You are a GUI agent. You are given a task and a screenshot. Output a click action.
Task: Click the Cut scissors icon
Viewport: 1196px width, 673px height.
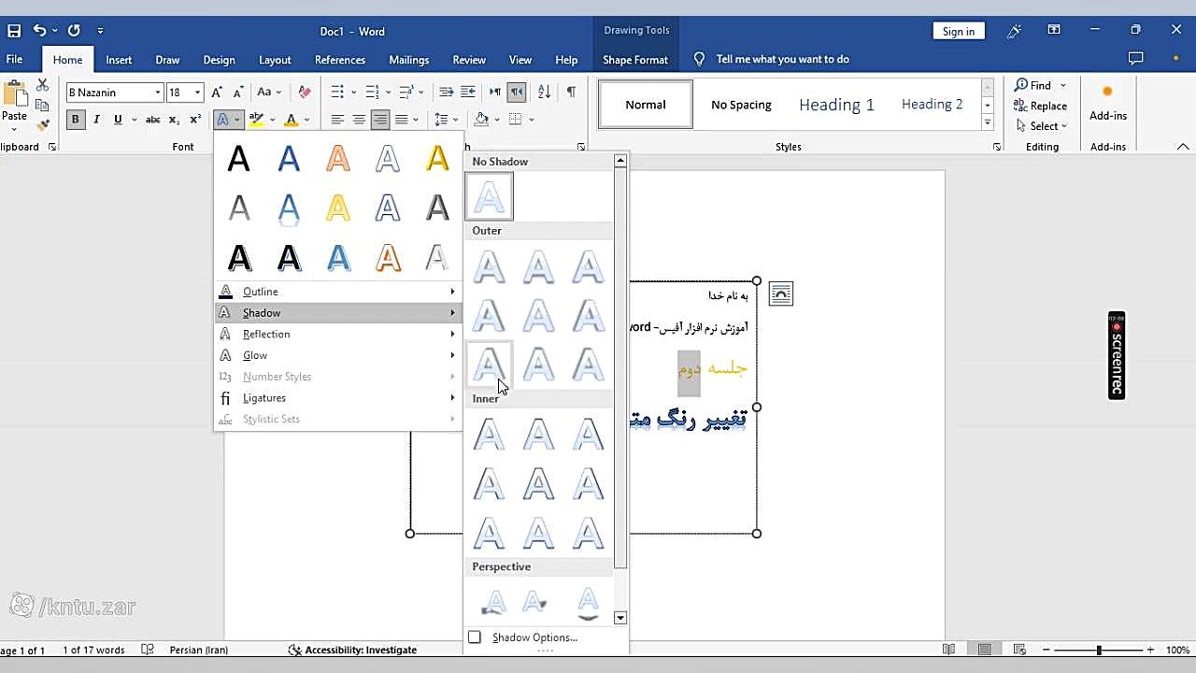(x=42, y=85)
